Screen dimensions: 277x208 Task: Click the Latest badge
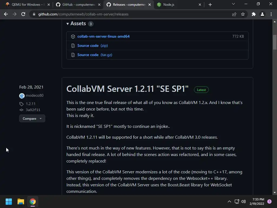click(x=201, y=90)
